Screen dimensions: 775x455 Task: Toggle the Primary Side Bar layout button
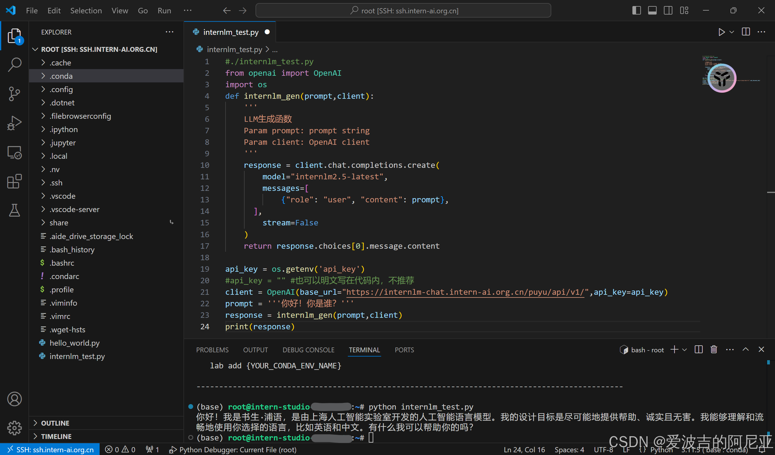636,11
